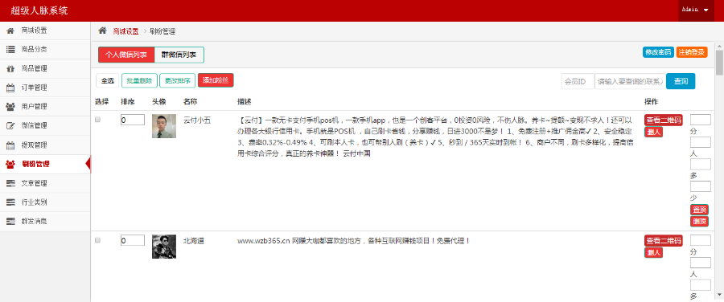The image size is (724, 302).
Task: Click the small red button under 查看二维码 for 云付小五
Action: (653, 132)
